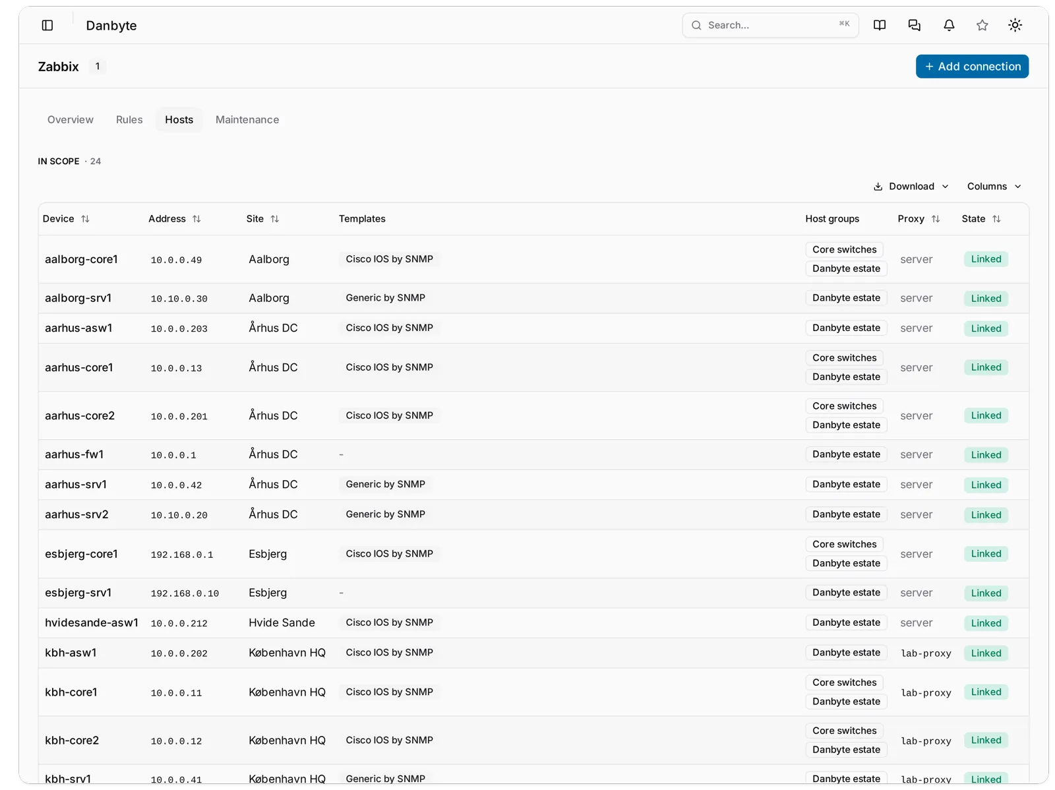Click Danbyte estate tag in aarhus-fw1 row
This screenshot has width=1055, height=790.
tap(847, 454)
